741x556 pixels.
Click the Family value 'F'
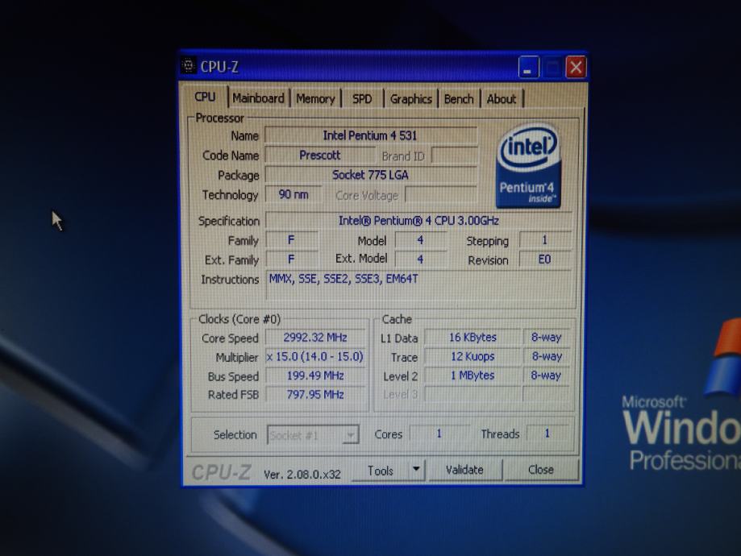292,240
